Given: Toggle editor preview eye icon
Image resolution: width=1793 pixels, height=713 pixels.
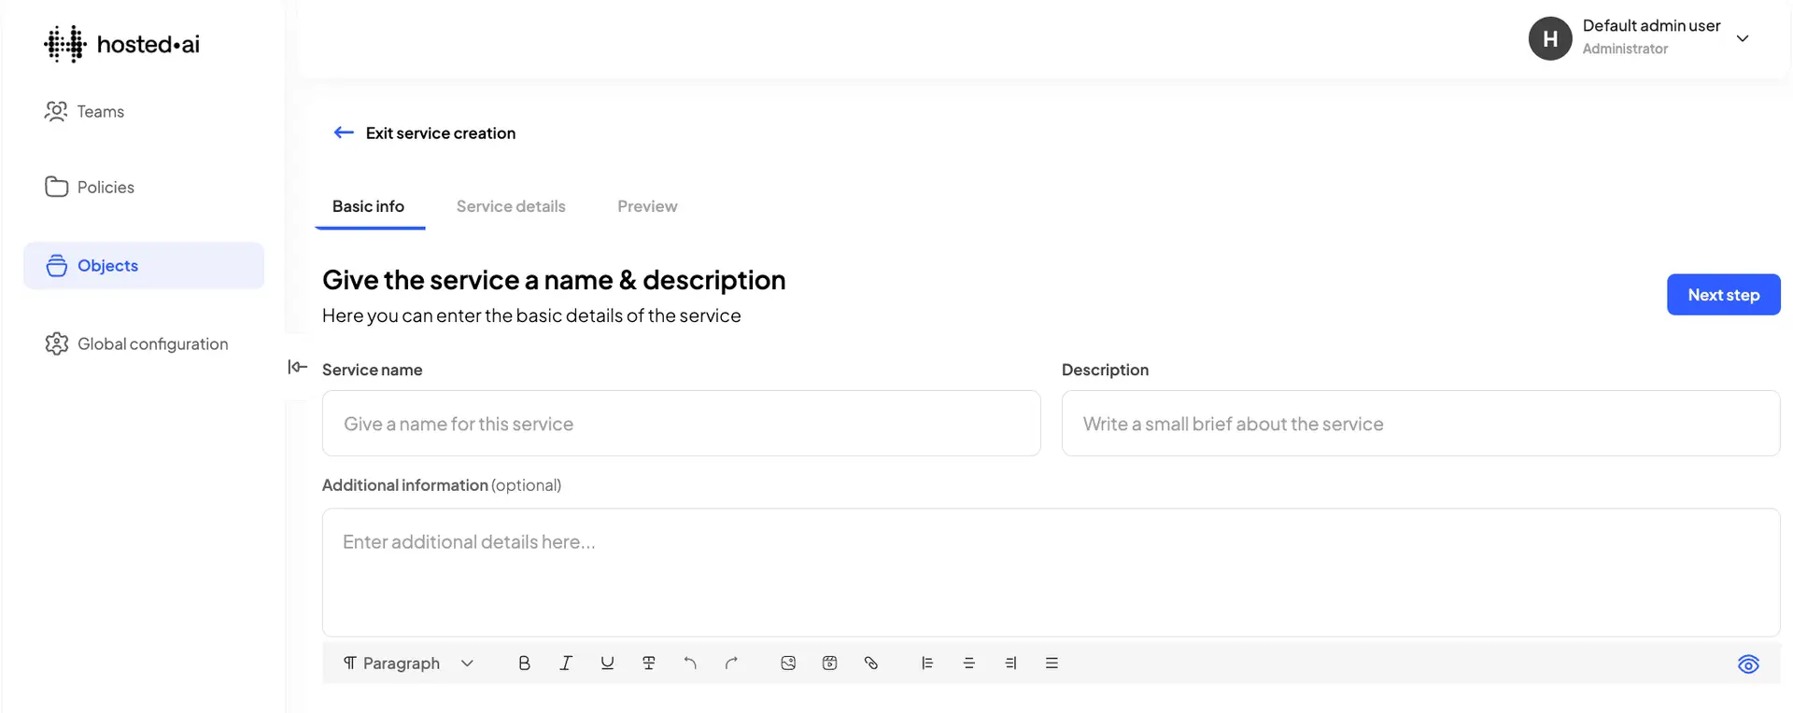Looking at the screenshot, I should coord(1748,664).
